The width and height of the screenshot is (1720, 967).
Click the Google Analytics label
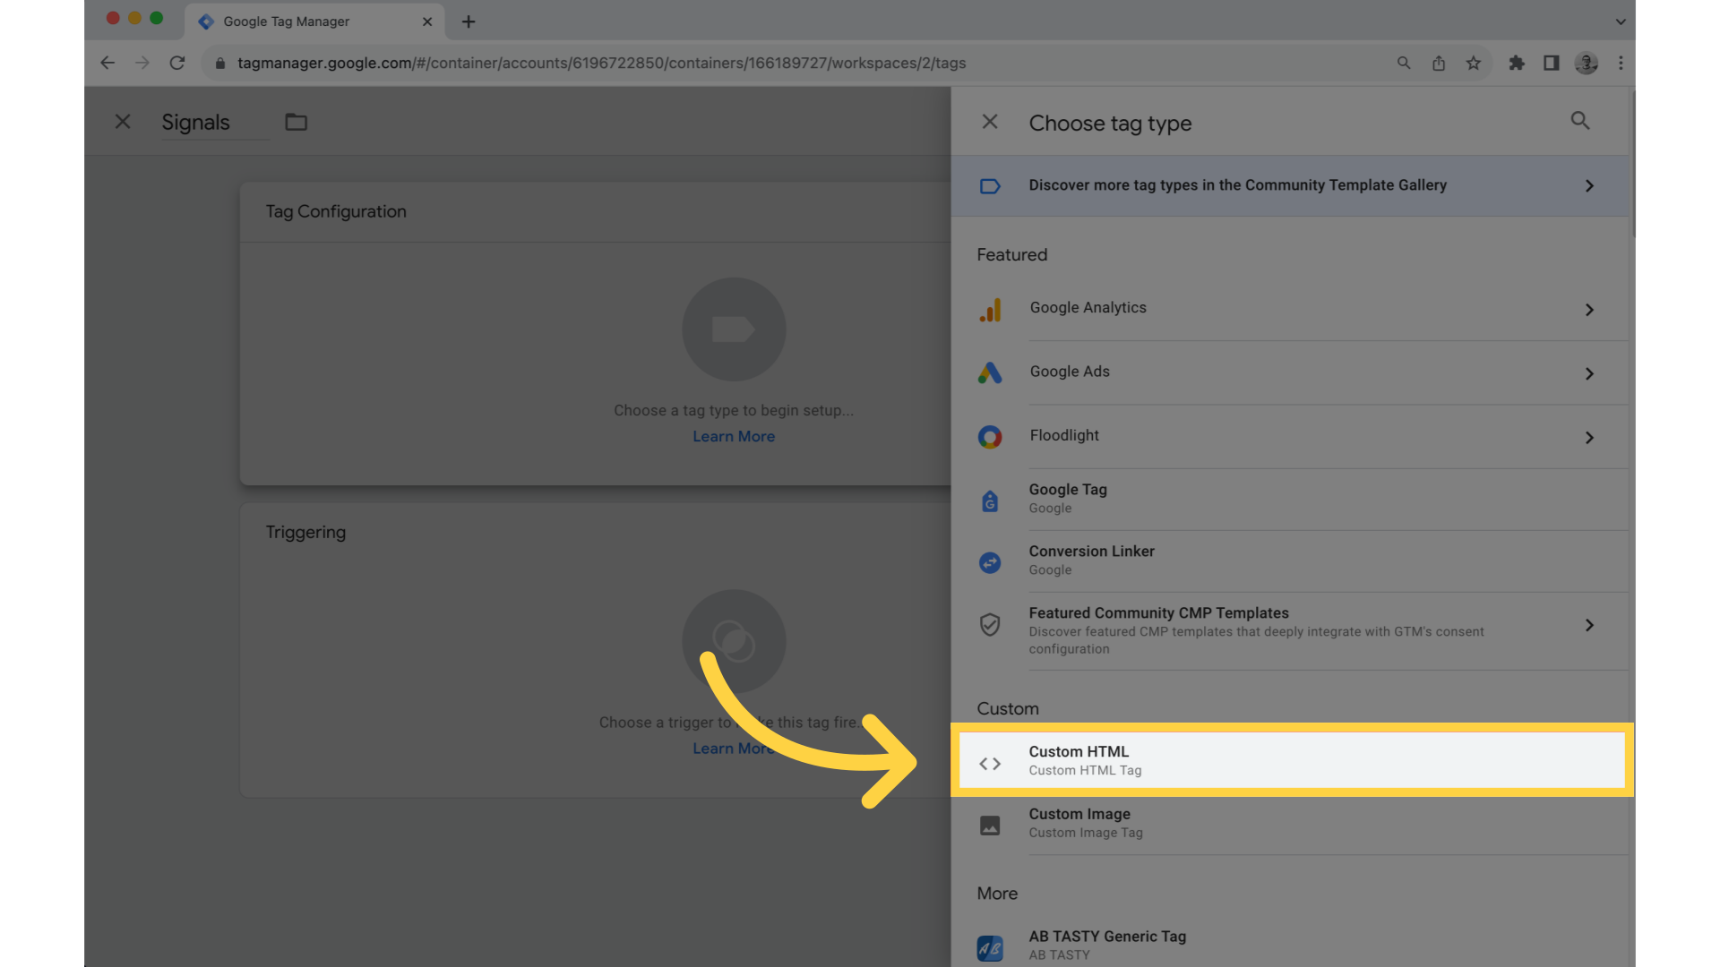(x=1088, y=307)
